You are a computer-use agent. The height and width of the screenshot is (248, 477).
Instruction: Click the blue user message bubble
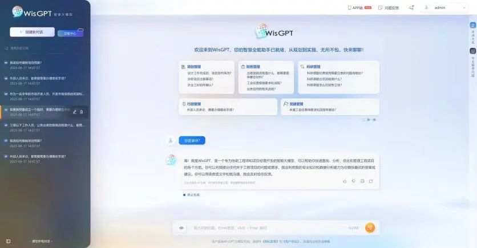(x=192, y=140)
